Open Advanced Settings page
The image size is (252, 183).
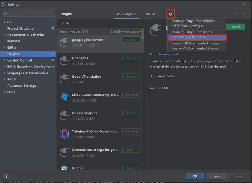click(22, 86)
